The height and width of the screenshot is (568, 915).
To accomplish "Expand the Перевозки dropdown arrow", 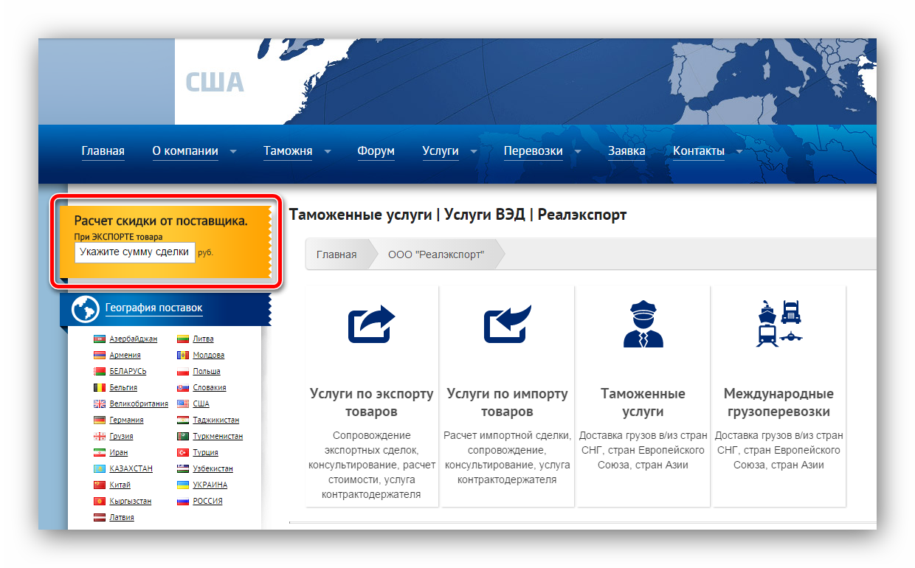I will click(578, 152).
